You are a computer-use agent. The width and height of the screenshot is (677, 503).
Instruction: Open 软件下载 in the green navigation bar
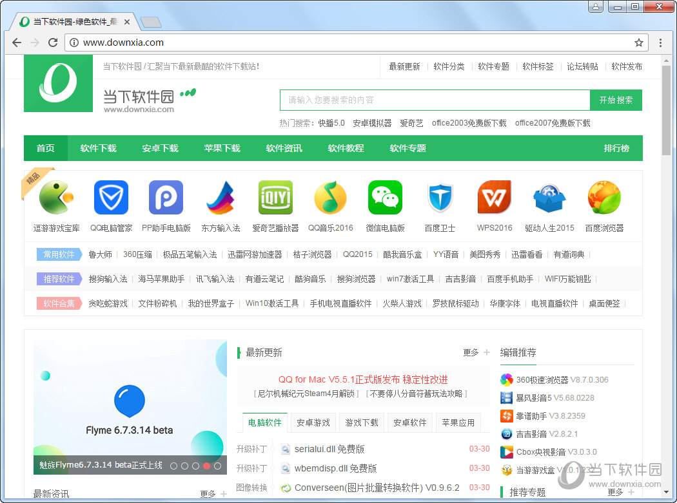click(99, 148)
